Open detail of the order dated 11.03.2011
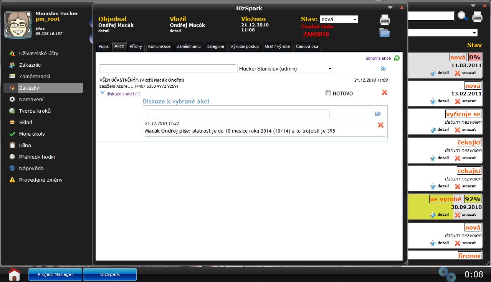The image size is (491, 282). (439, 73)
